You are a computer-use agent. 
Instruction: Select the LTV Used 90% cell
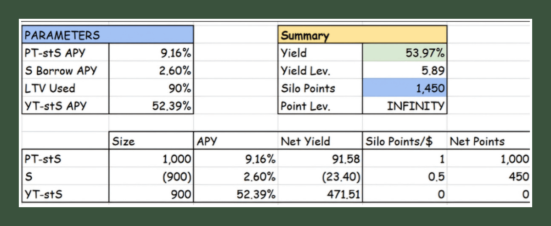pyautogui.click(x=151, y=88)
